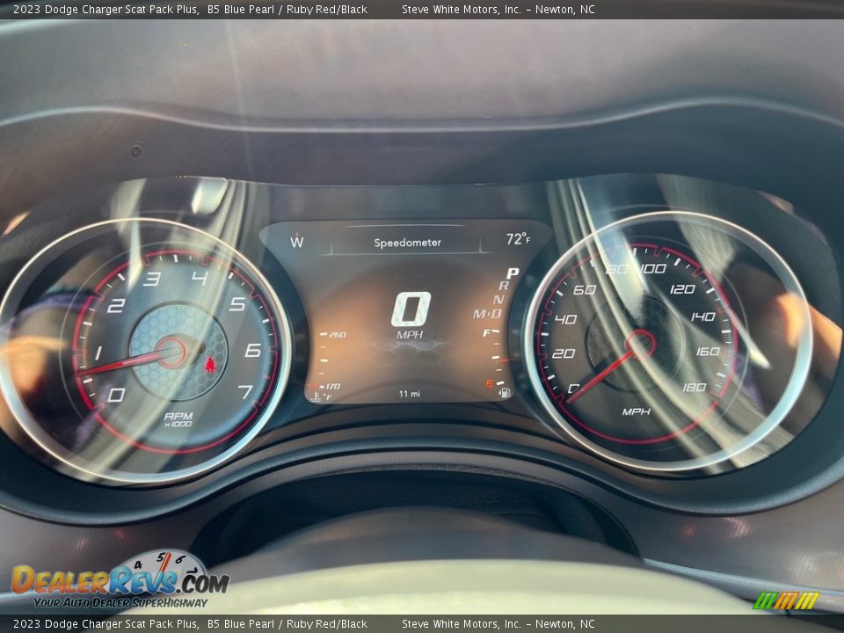Click the coolant temperature icon
844x633 pixels.
pyautogui.click(x=316, y=397)
